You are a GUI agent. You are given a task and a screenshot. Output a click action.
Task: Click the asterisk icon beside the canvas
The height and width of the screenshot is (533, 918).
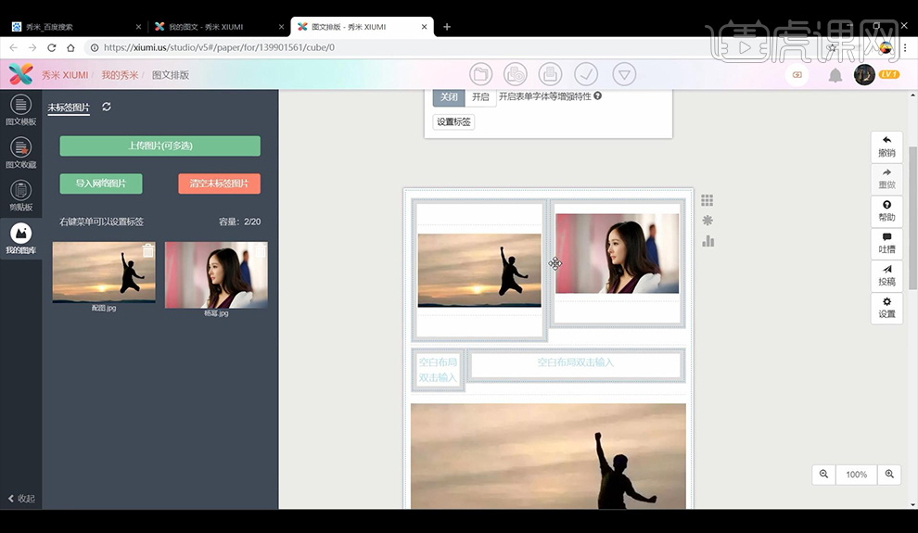(708, 221)
